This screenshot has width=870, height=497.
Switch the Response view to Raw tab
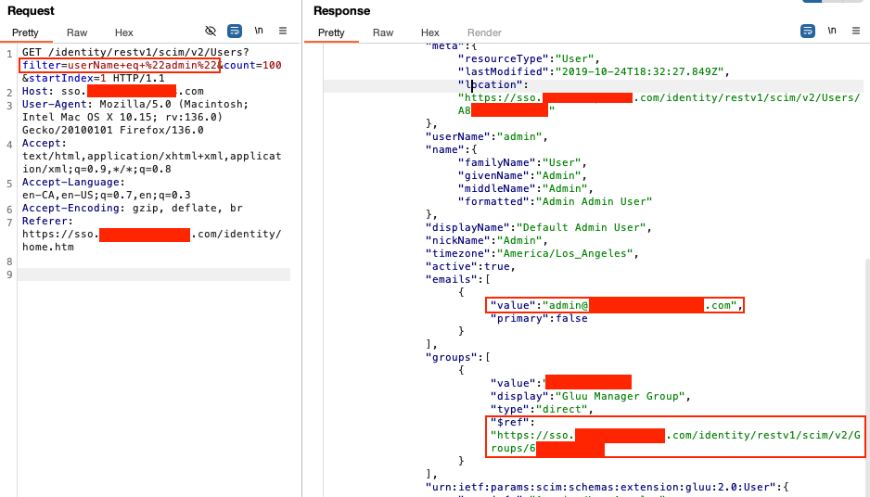[383, 32]
